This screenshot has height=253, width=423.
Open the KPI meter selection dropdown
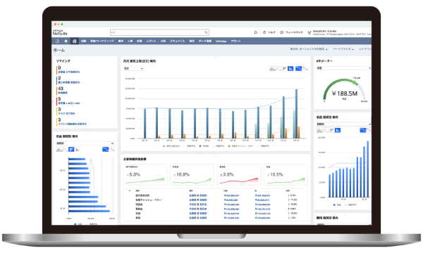(x=344, y=68)
